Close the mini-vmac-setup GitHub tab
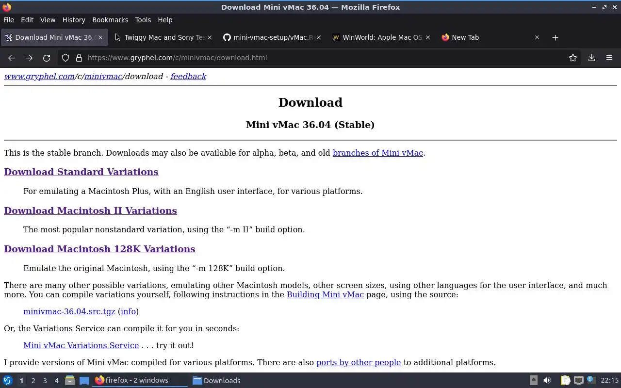The height and width of the screenshot is (388, 621). click(319, 37)
